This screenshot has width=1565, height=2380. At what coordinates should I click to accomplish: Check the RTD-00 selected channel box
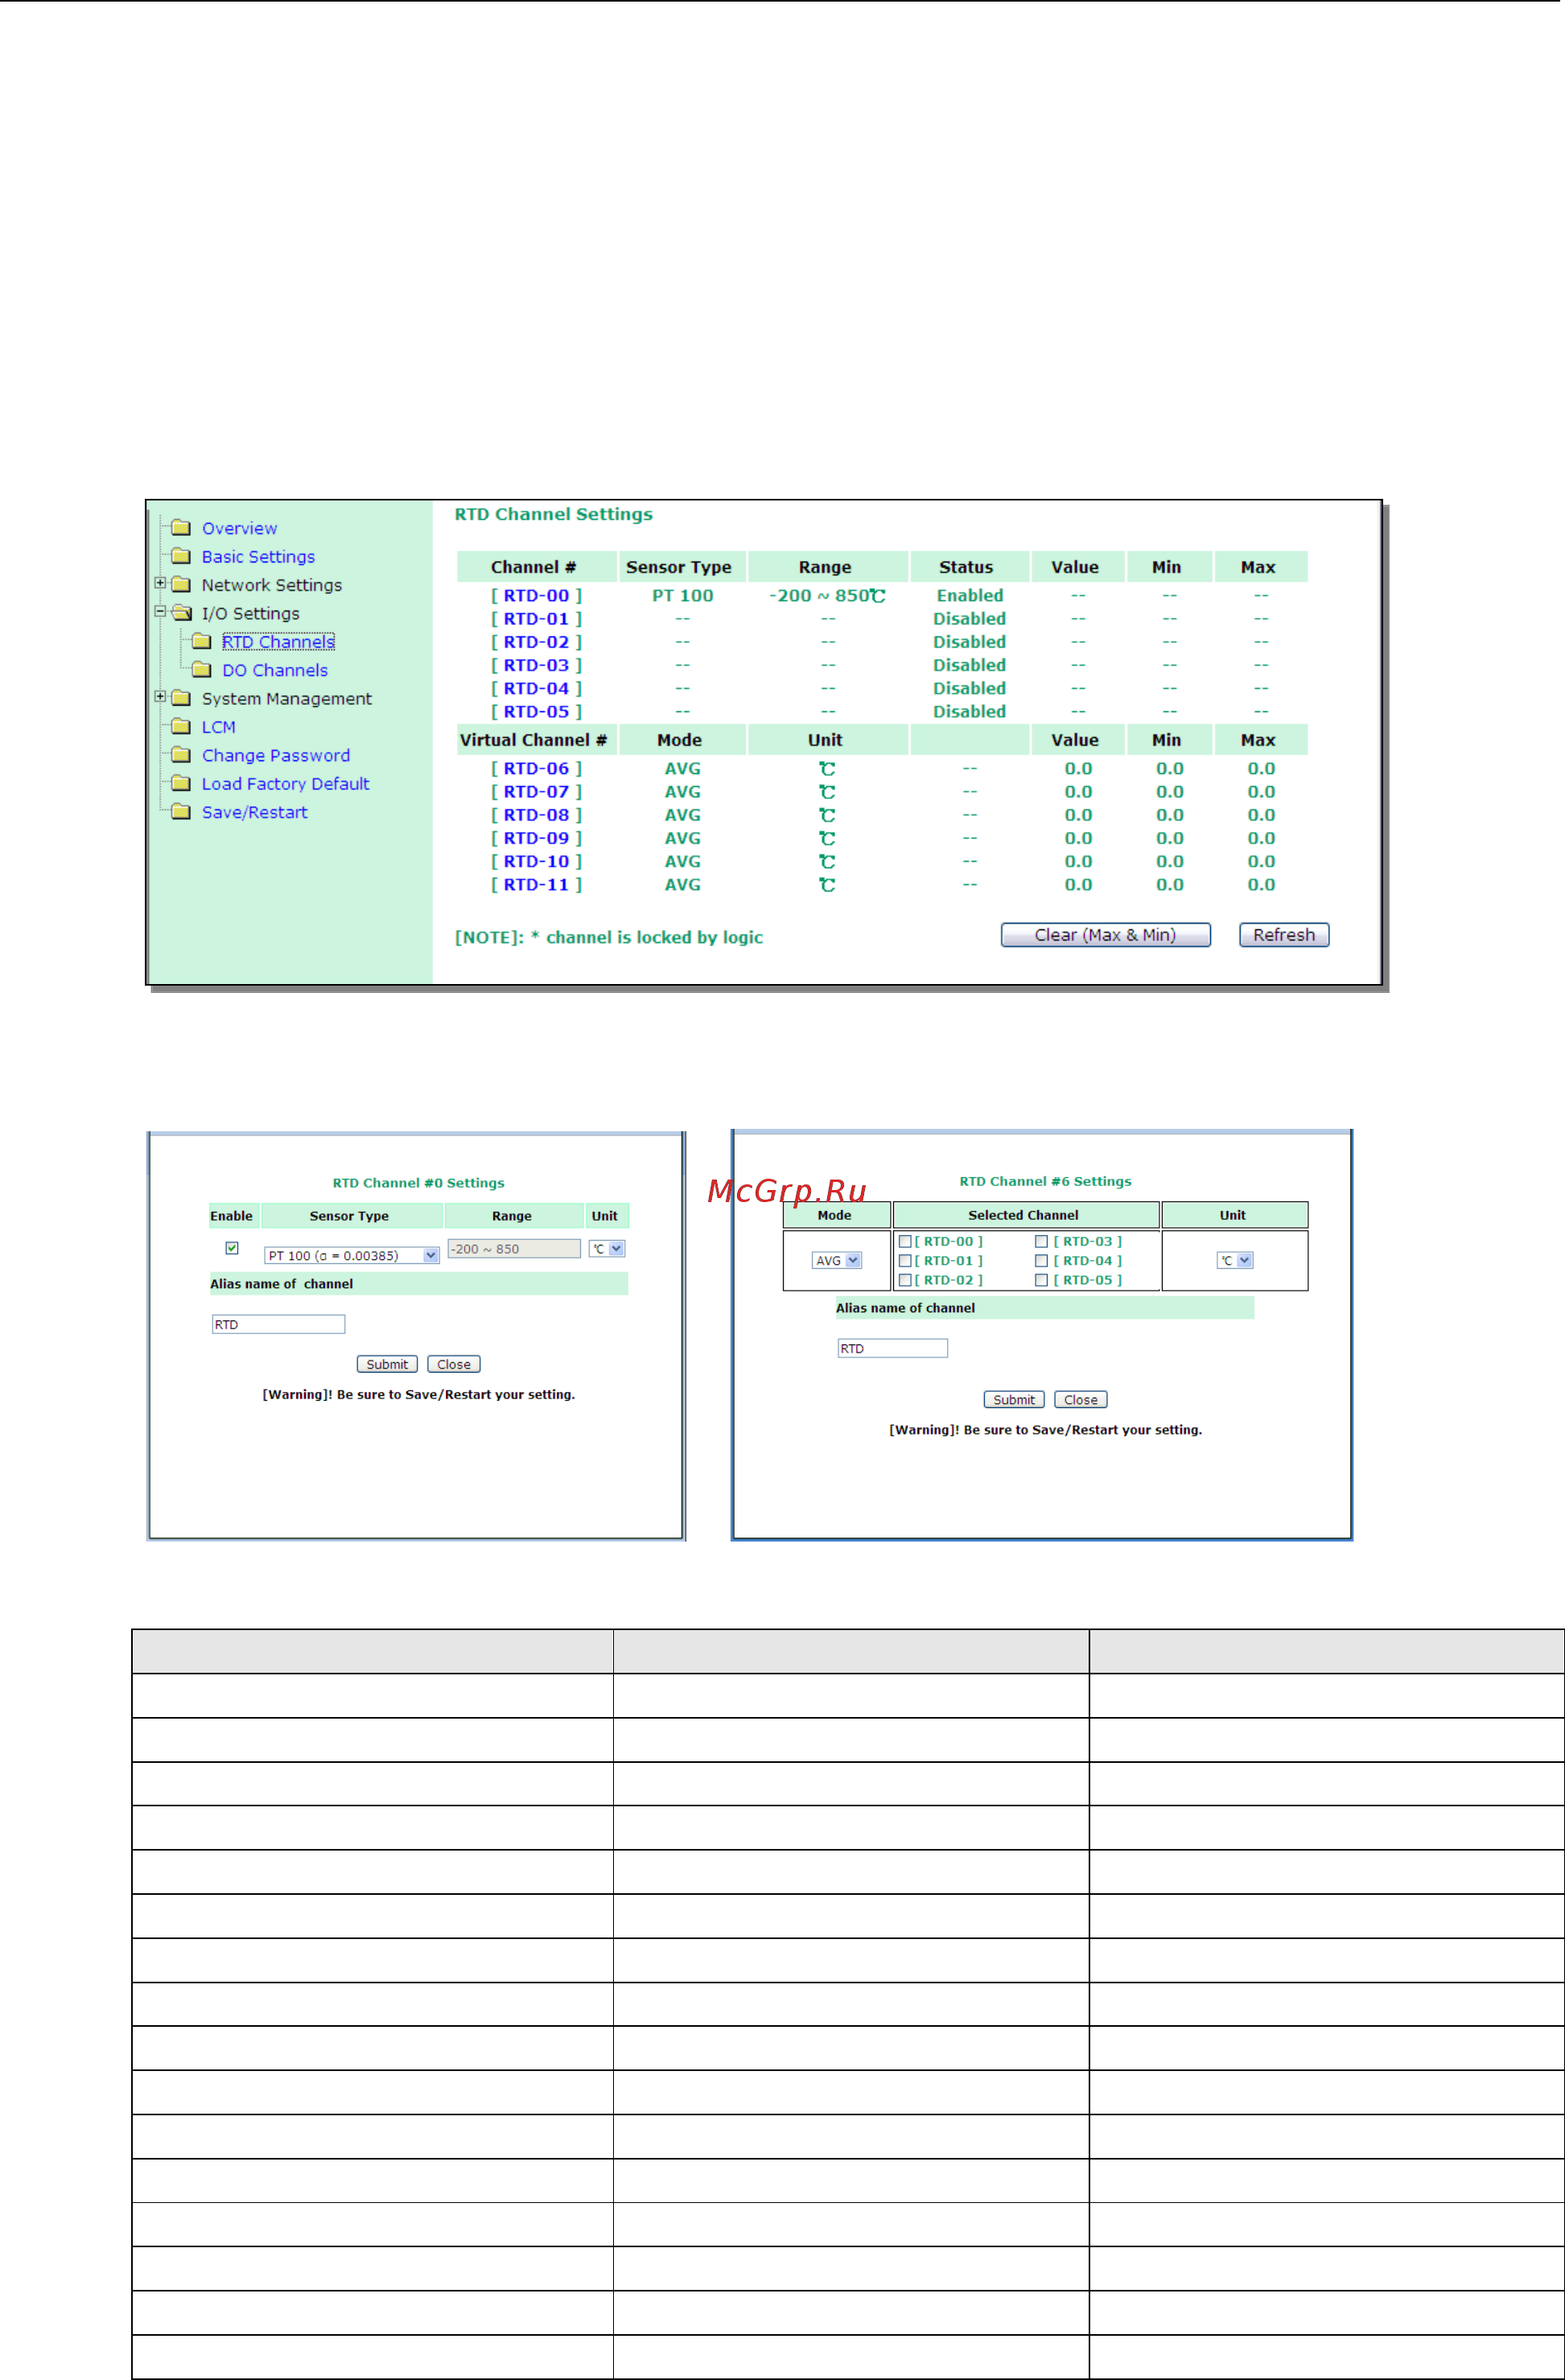905,1241
